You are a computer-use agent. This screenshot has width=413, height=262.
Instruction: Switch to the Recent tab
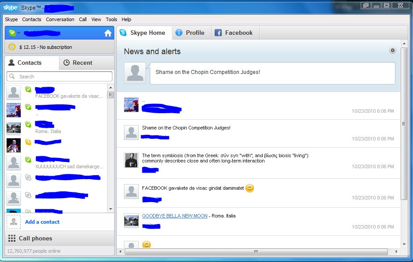point(87,63)
